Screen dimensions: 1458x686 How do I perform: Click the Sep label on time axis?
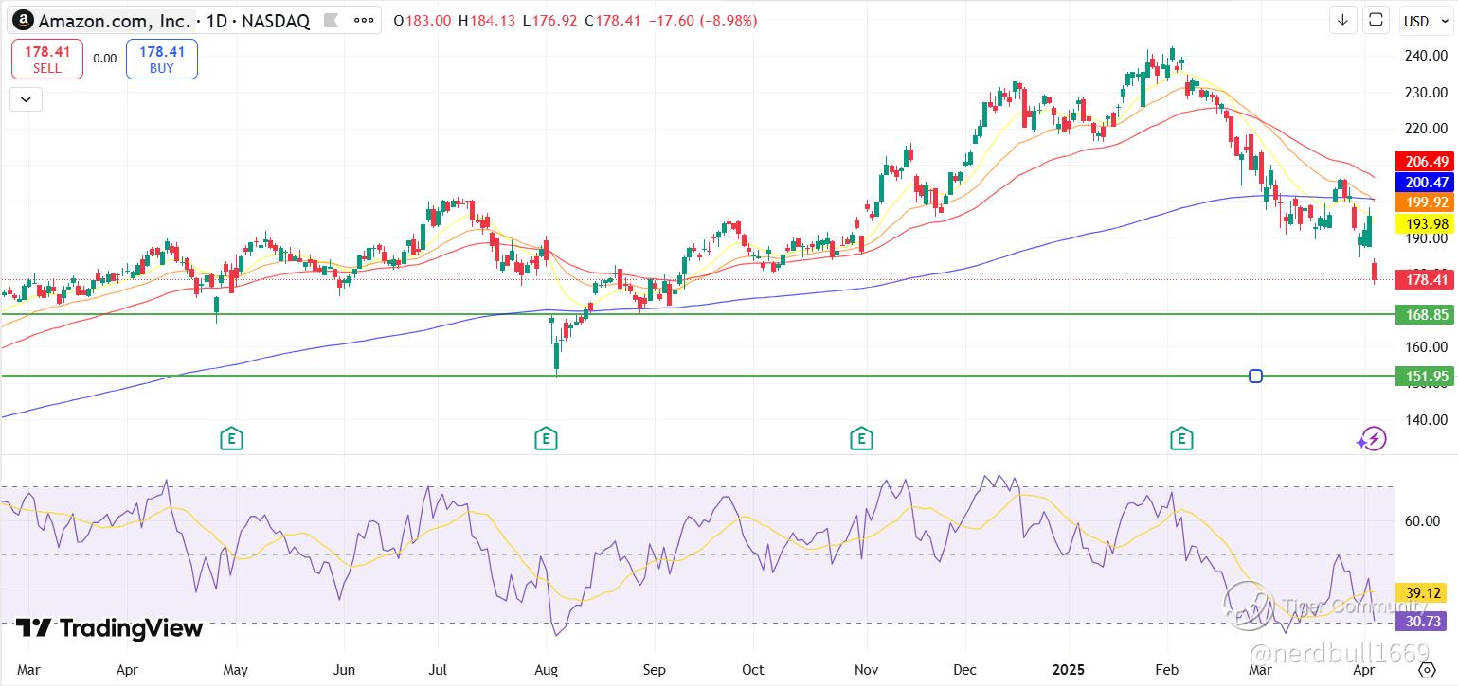tap(655, 670)
